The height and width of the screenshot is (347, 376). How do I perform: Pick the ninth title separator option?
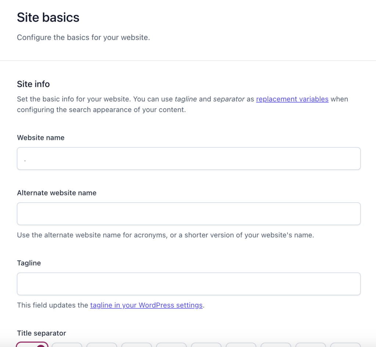(x=311, y=345)
